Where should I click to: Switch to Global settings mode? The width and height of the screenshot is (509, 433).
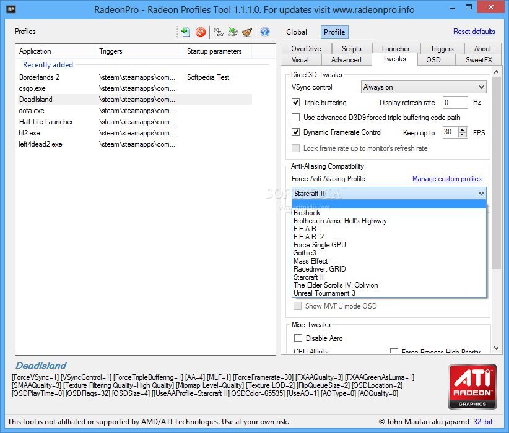click(297, 32)
